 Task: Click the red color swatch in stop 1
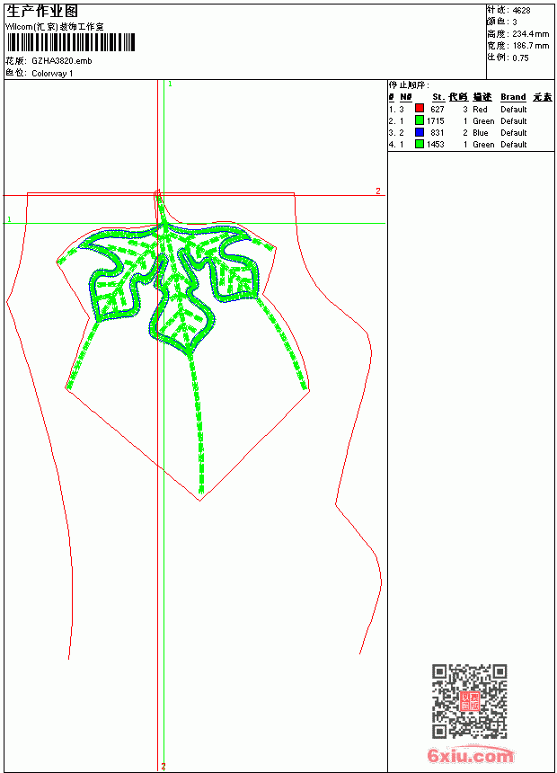click(420, 109)
